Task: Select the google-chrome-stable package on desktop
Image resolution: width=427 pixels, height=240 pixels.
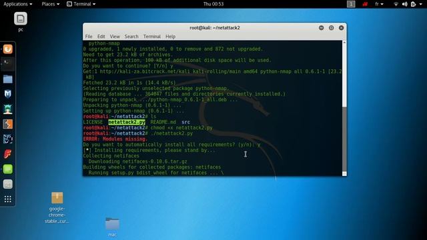Action: pos(57,208)
